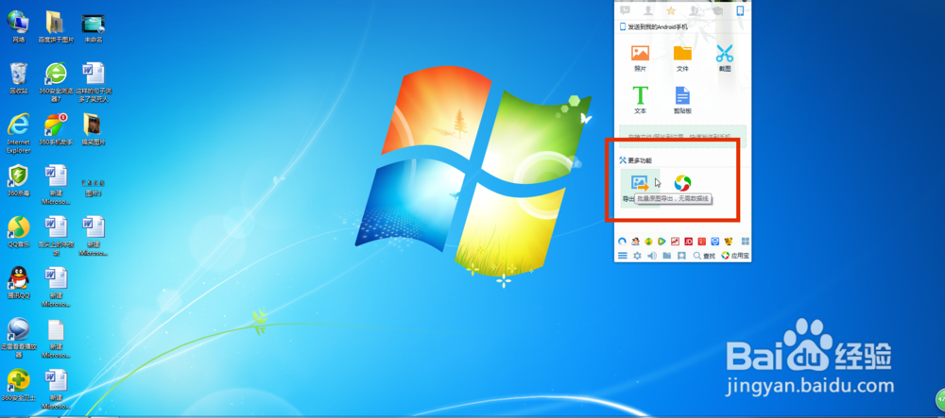
Task: Launch the blue QQ Browser icon in the app row
Action: pos(623,242)
